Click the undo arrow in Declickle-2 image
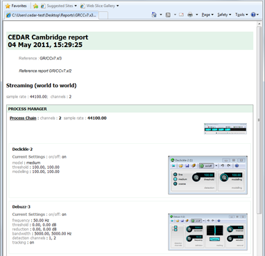265x256 pixels. click(x=223, y=165)
